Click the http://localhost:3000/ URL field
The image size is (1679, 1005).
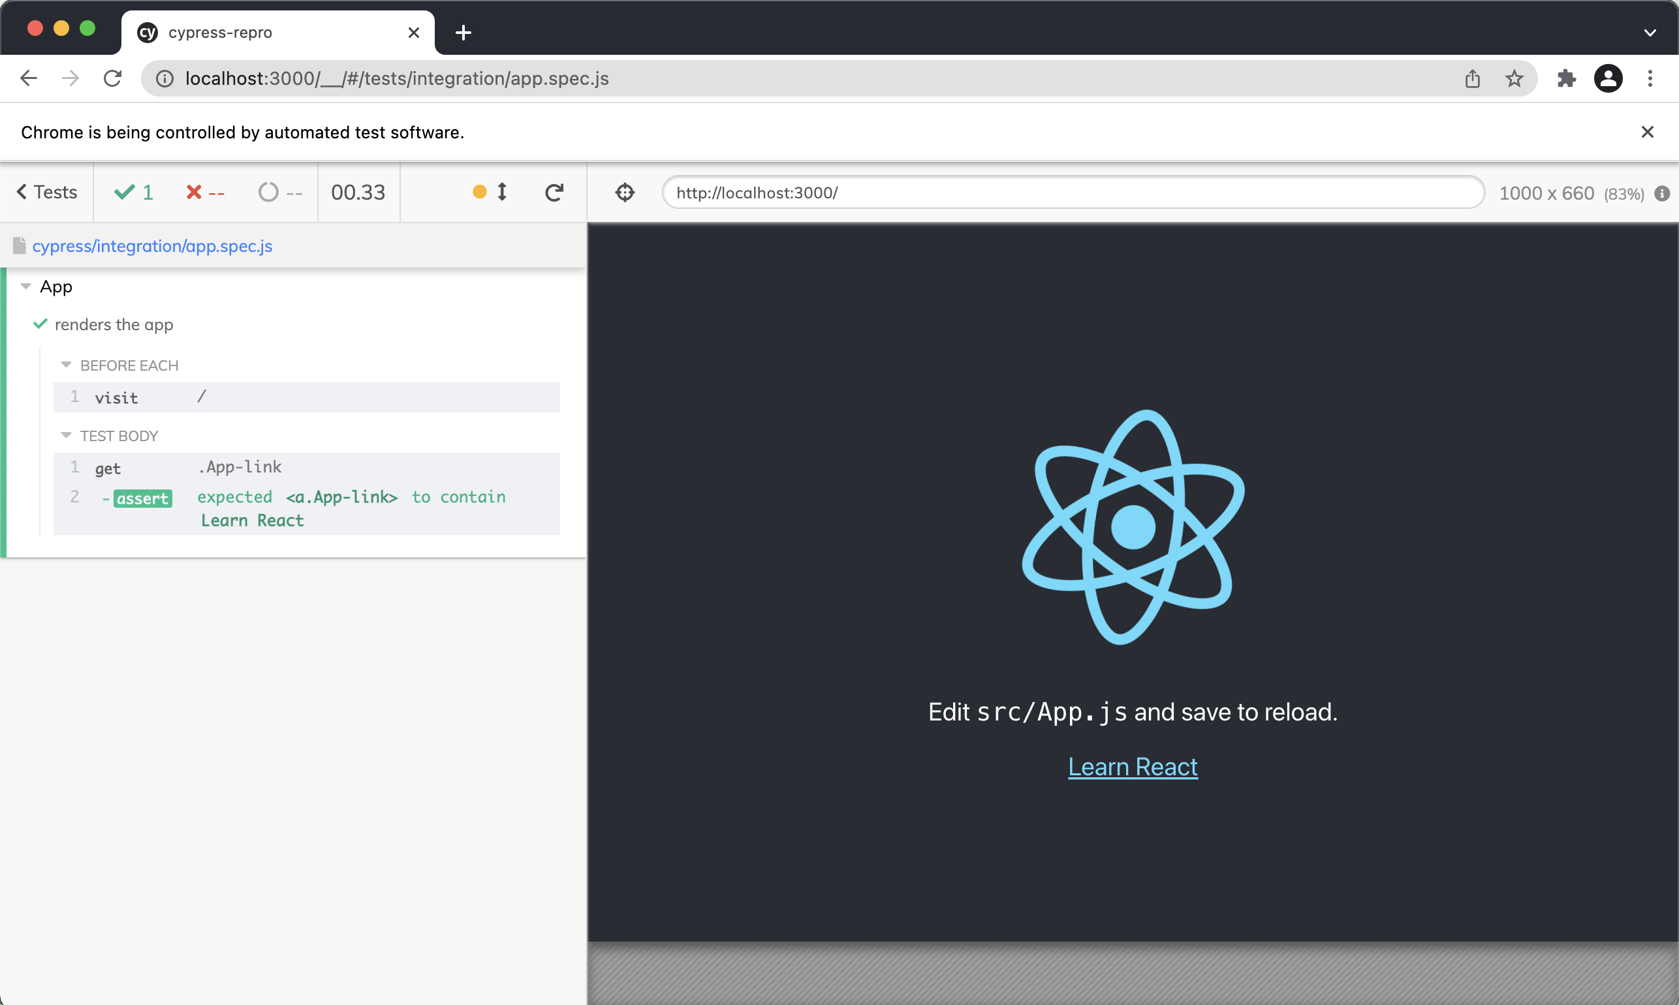[1072, 193]
